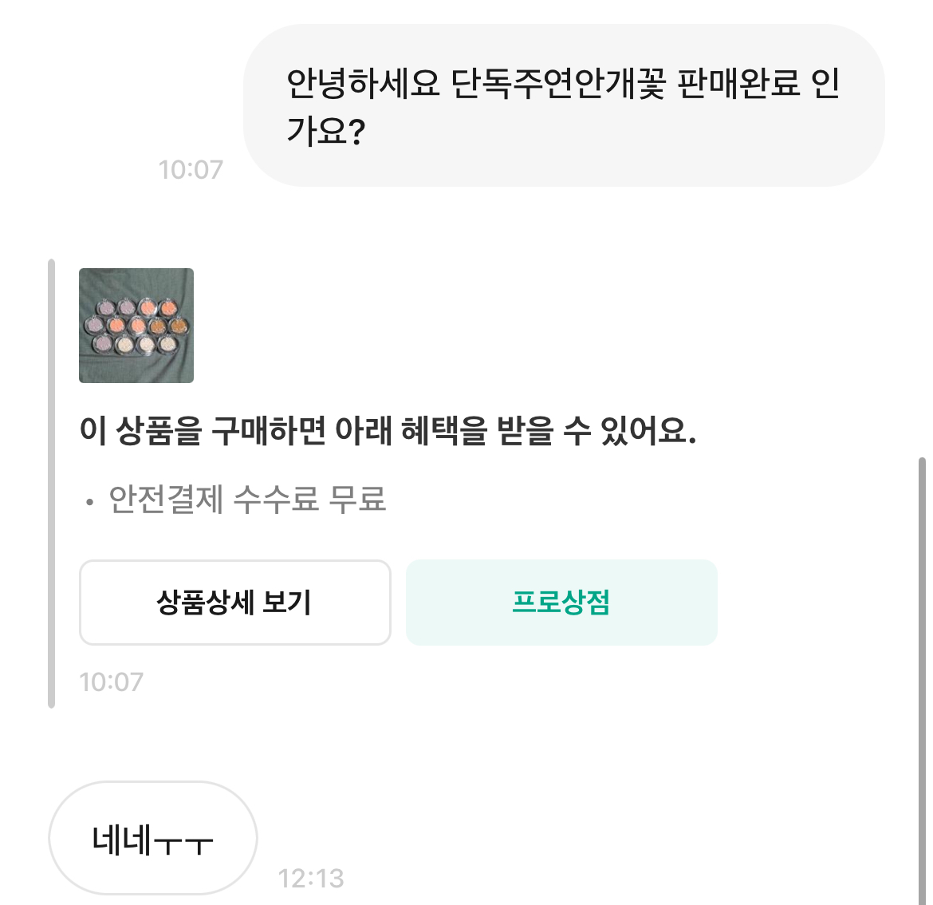Click the 단독주연안개꽃 product name in the message

[x=558, y=84]
